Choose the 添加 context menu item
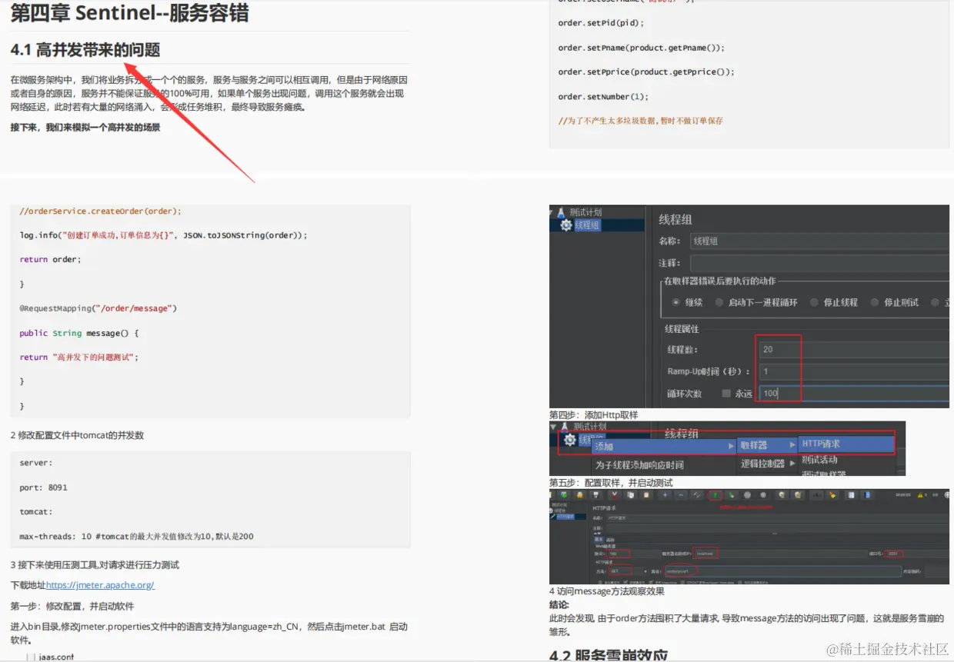Image resolution: width=954 pixels, height=662 pixels. (x=664, y=446)
